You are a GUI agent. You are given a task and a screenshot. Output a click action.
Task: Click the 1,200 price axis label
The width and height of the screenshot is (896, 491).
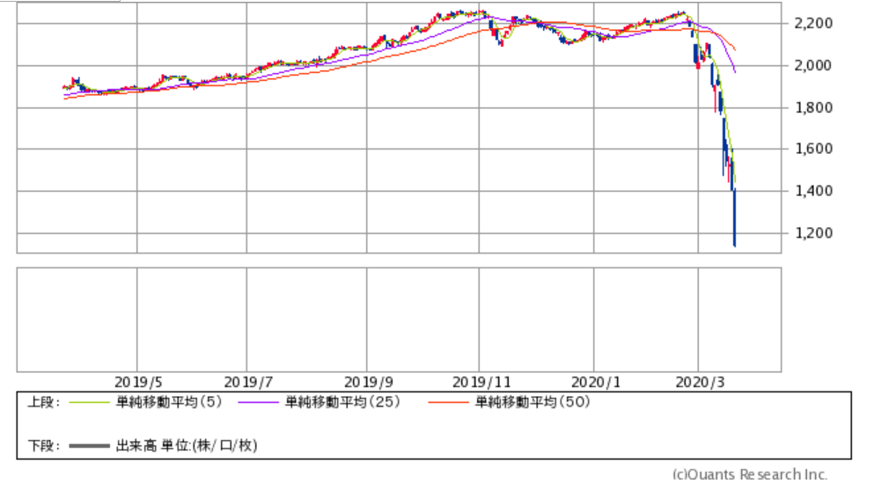click(x=813, y=233)
